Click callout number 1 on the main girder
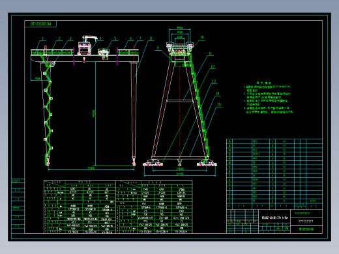Screen dimensions: 339x254 click(42, 38)
